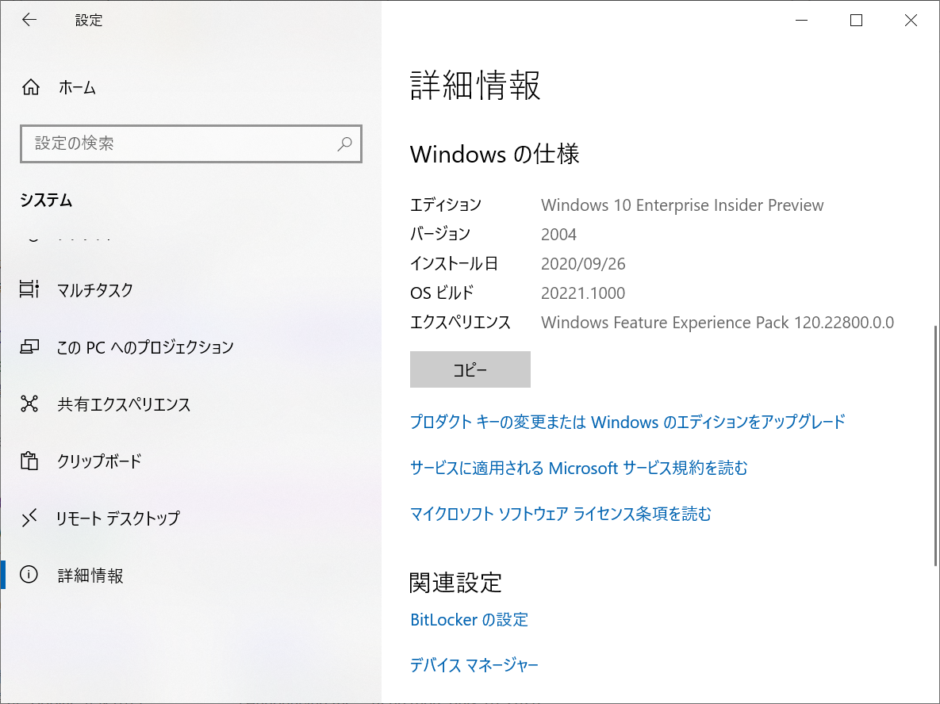Select edition value Windows 10 Enterprise Insider Preview

coord(682,205)
